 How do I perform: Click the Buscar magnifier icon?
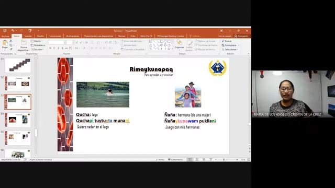click(x=223, y=41)
